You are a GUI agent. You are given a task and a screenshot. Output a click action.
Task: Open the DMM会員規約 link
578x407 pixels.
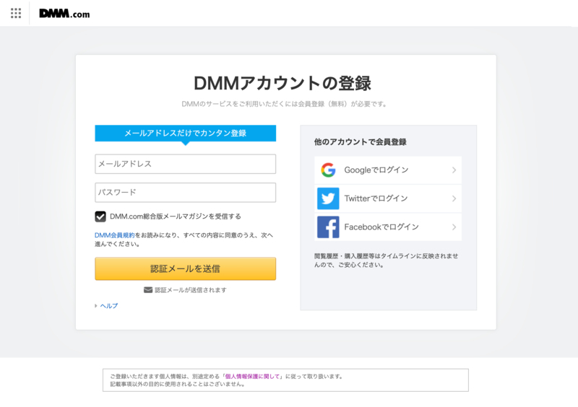[x=115, y=235]
